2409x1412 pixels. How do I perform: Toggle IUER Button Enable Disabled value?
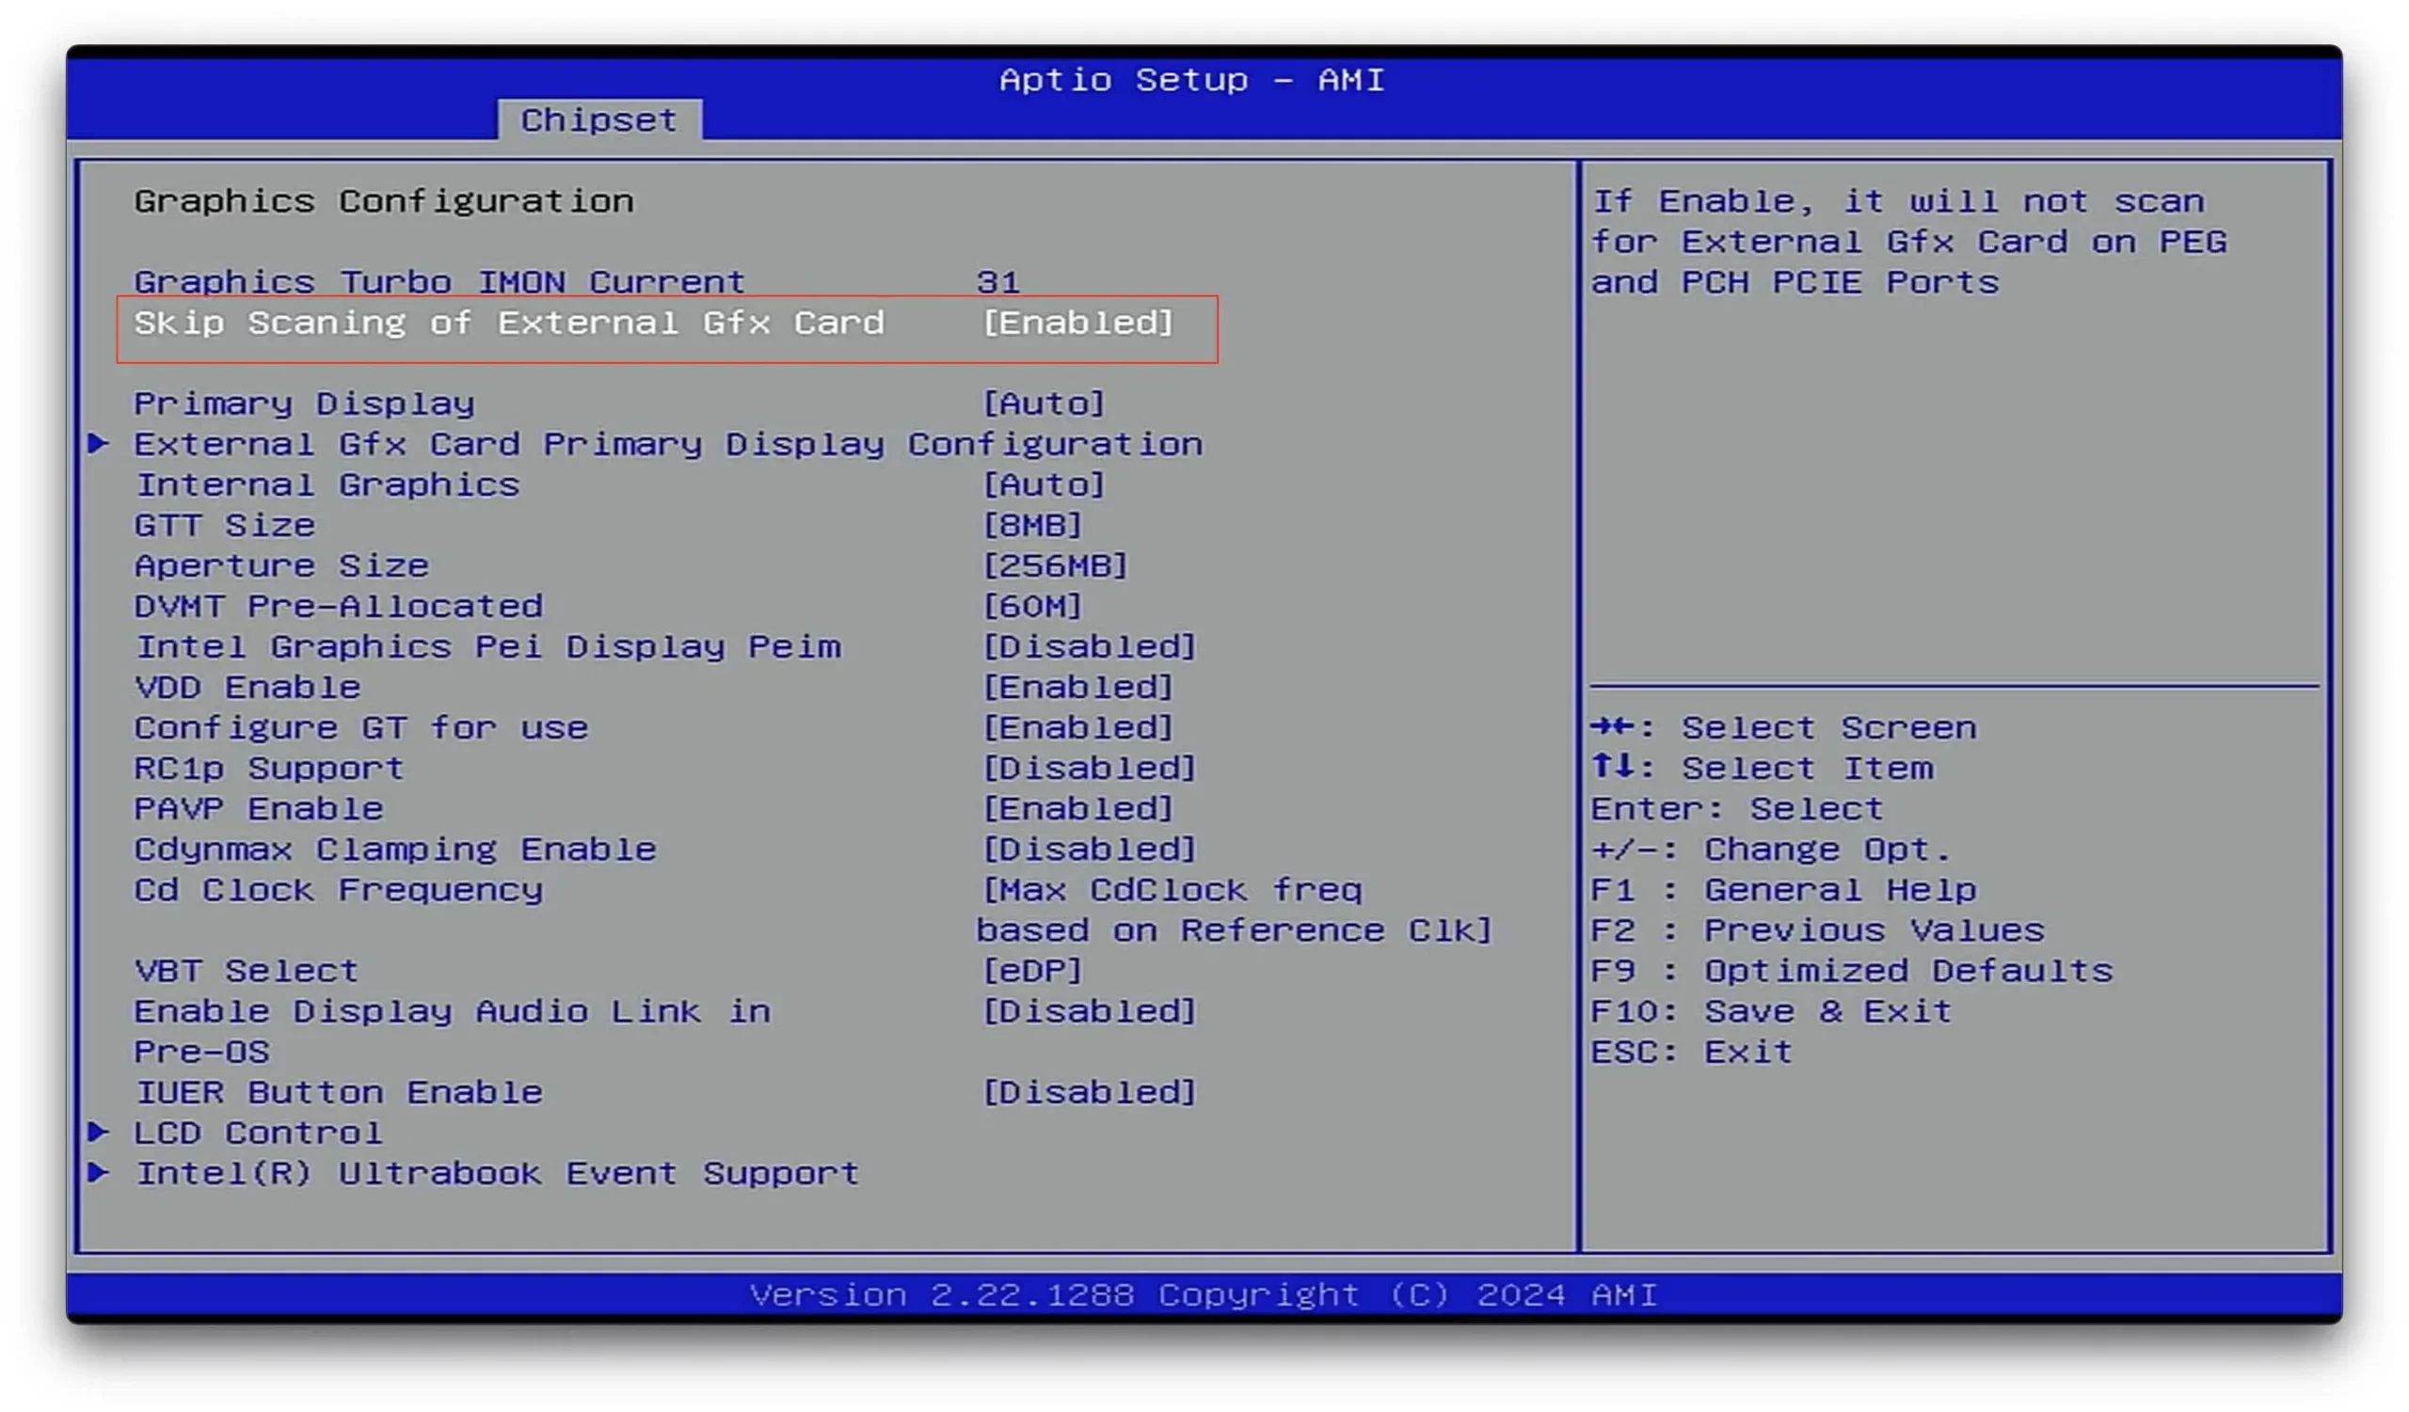click(1089, 1092)
